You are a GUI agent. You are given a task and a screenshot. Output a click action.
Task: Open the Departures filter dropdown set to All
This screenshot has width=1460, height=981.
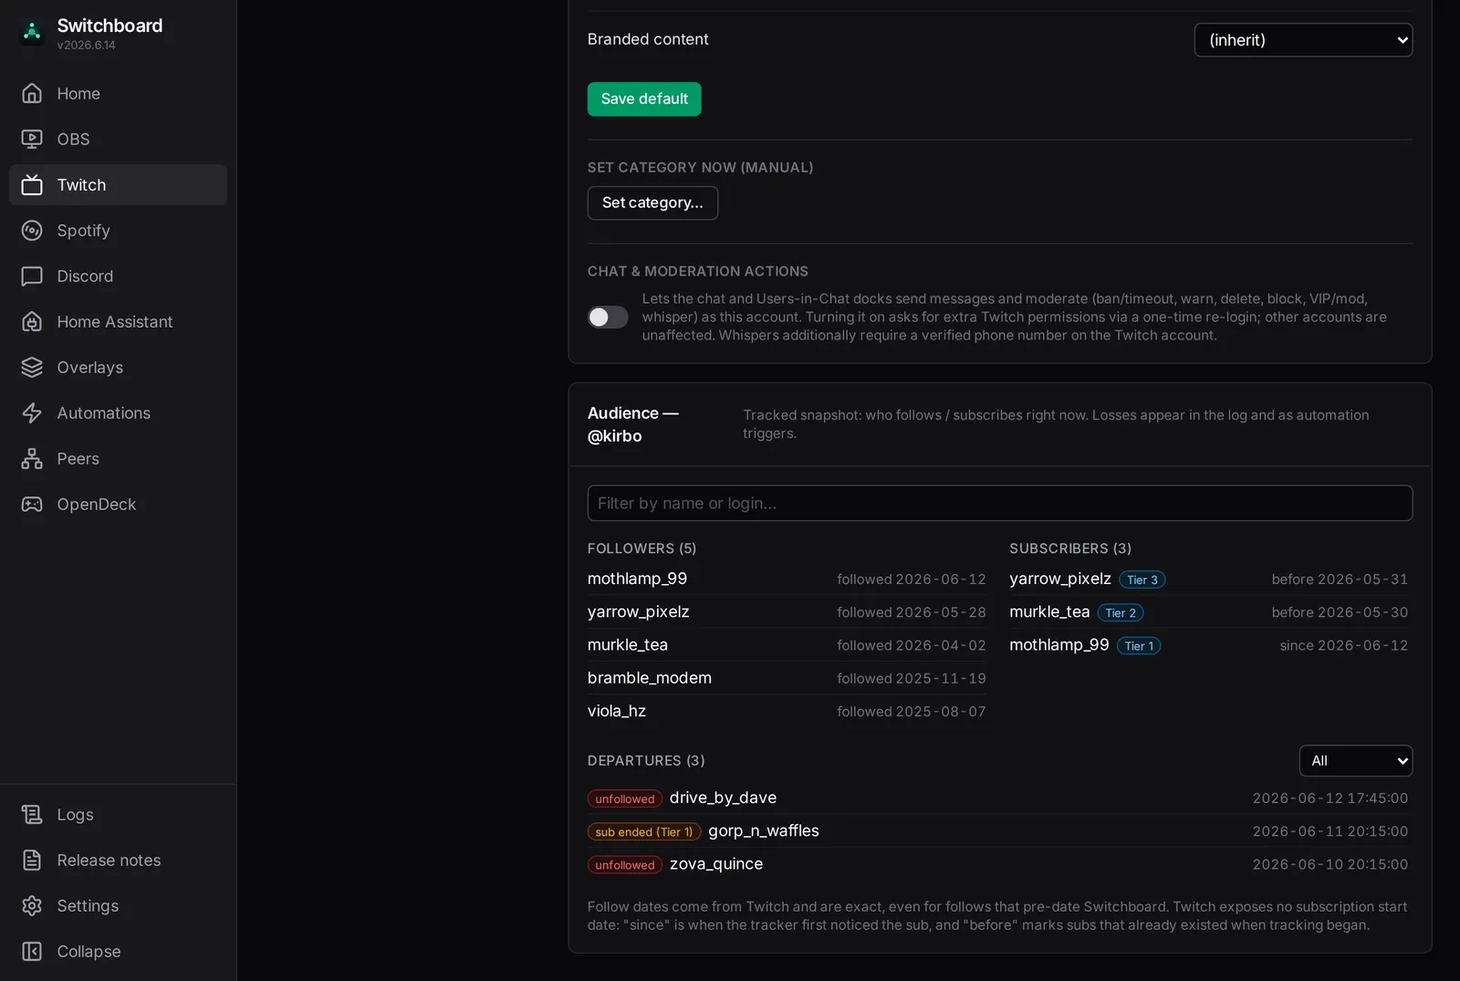1355,761
